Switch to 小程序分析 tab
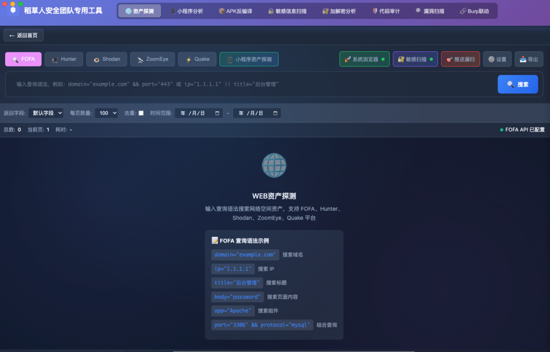The width and height of the screenshot is (550, 352). pyautogui.click(x=186, y=11)
